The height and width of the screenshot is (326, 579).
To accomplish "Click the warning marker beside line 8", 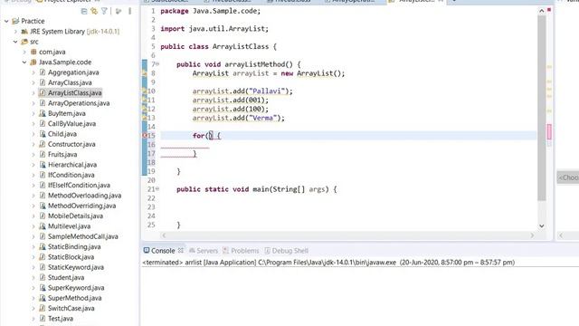I will pyautogui.click(x=145, y=73).
